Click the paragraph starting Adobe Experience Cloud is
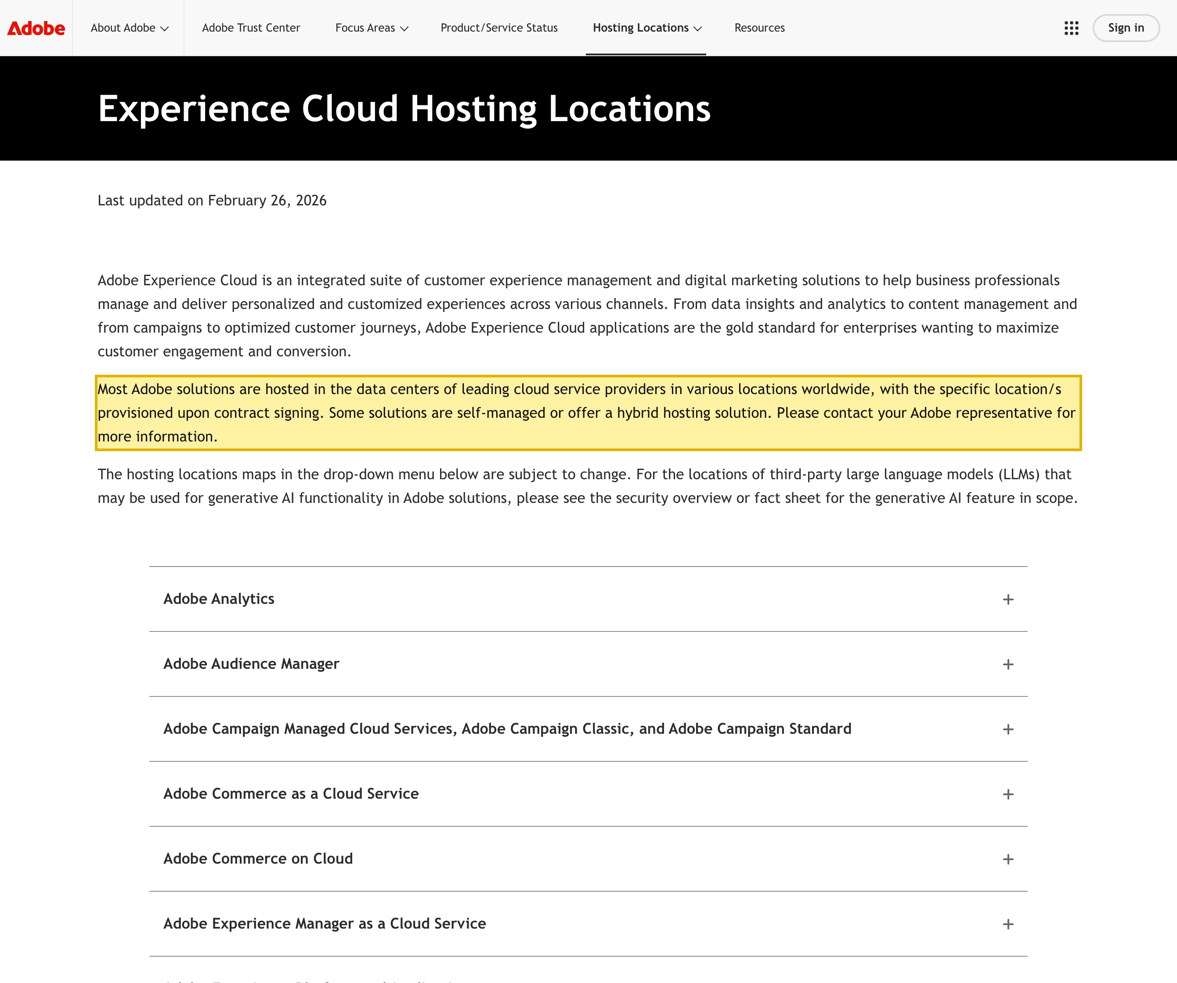1177x983 pixels. (x=588, y=316)
